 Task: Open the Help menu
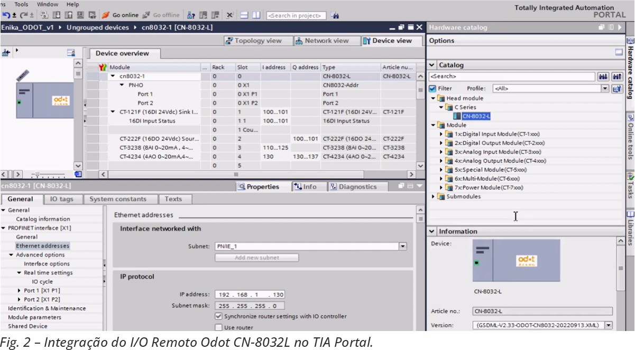click(x=73, y=4)
